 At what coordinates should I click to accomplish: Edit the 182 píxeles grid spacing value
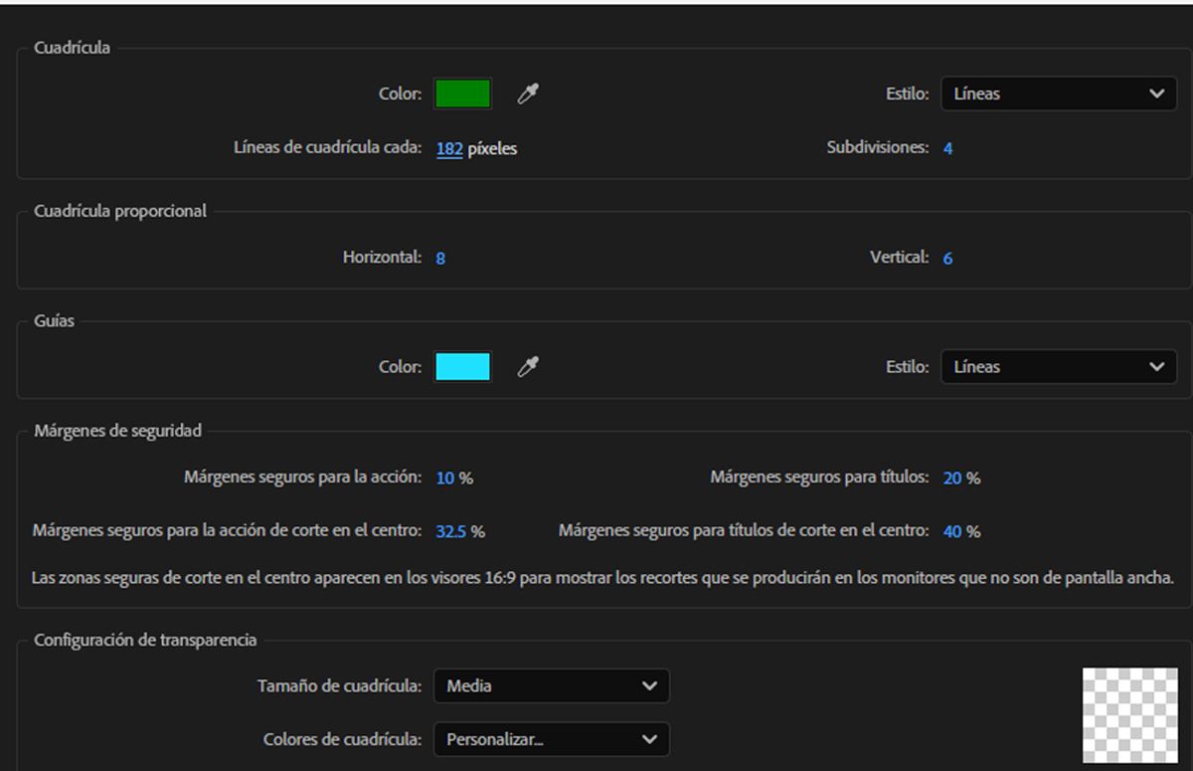pyautogui.click(x=448, y=147)
